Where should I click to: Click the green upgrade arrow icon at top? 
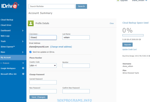118,1
